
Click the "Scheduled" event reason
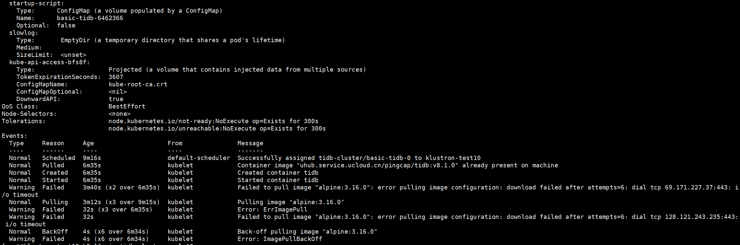tap(59, 158)
